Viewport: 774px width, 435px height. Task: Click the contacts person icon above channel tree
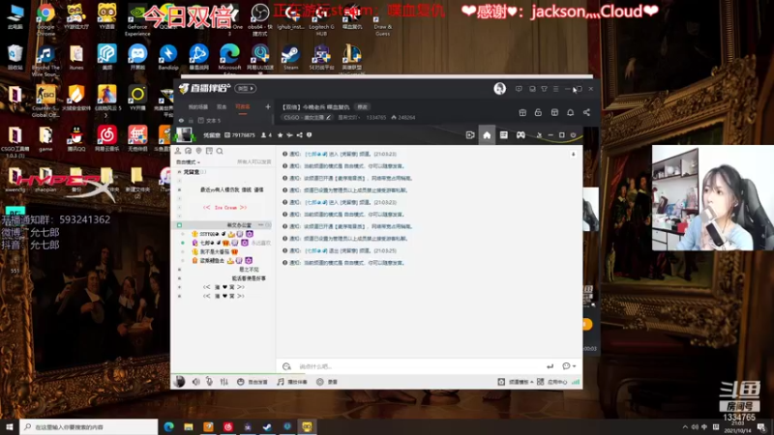click(x=178, y=151)
